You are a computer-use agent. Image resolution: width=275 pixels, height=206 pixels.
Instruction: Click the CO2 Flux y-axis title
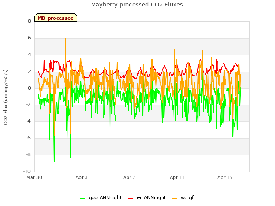point(6,97)
